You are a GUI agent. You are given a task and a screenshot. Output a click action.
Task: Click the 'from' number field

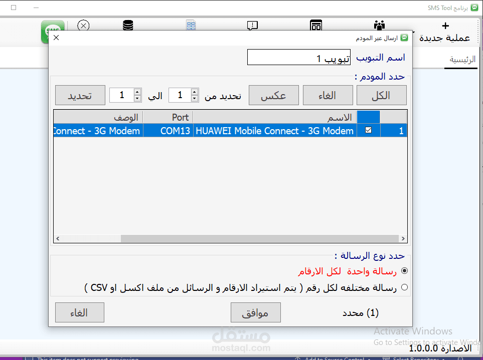pos(180,95)
